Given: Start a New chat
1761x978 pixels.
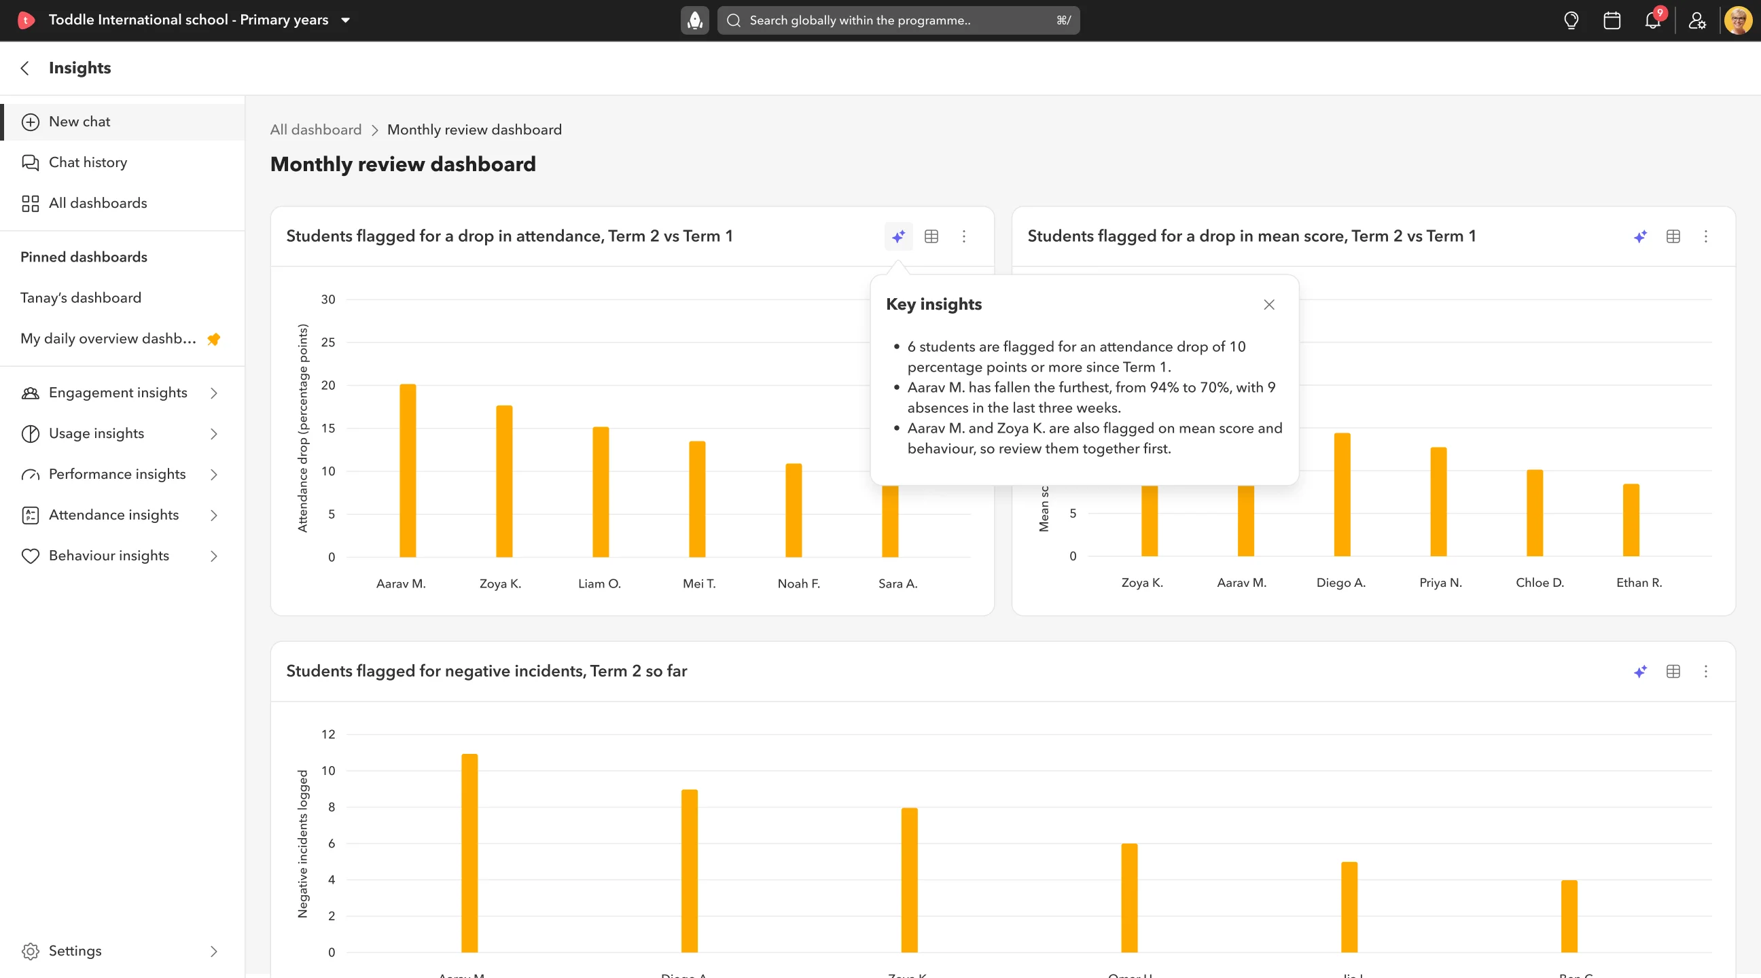Looking at the screenshot, I should tap(122, 122).
